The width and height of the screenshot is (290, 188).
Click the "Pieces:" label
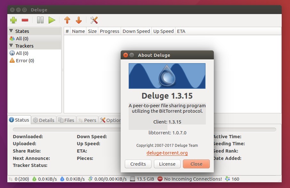click(85, 158)
